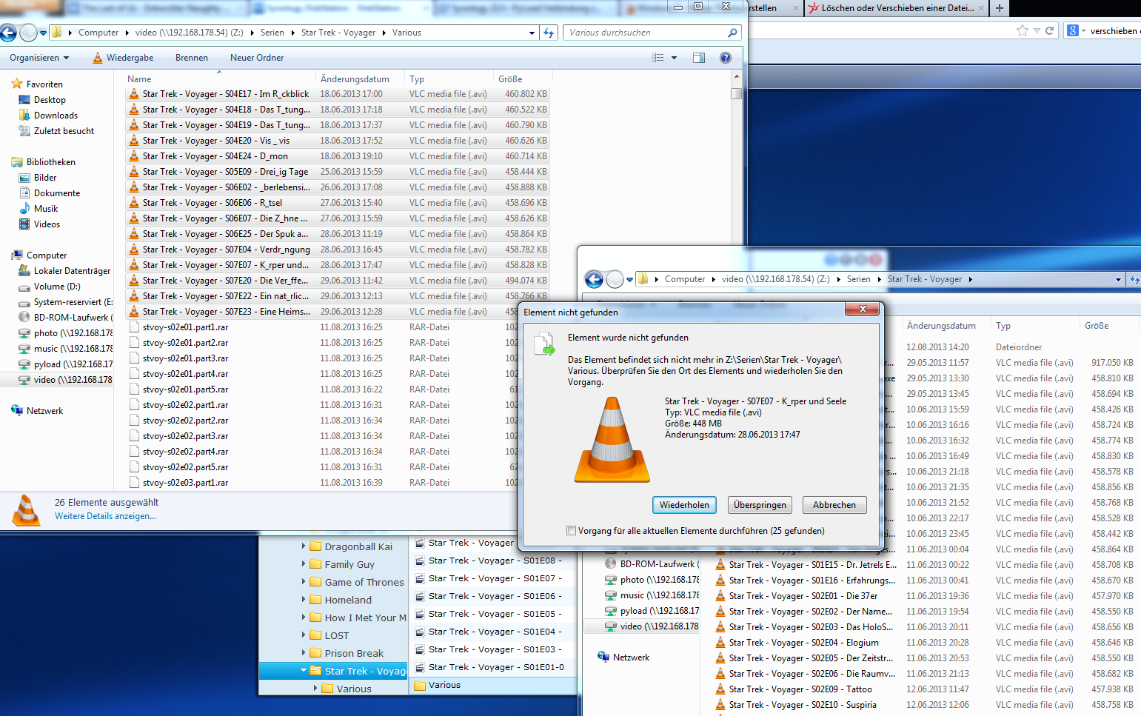The image size is (1141, 716).
Task: Click VLC icon of 'S02E04 - Elogium' file
Action: (x=720, y=643)
